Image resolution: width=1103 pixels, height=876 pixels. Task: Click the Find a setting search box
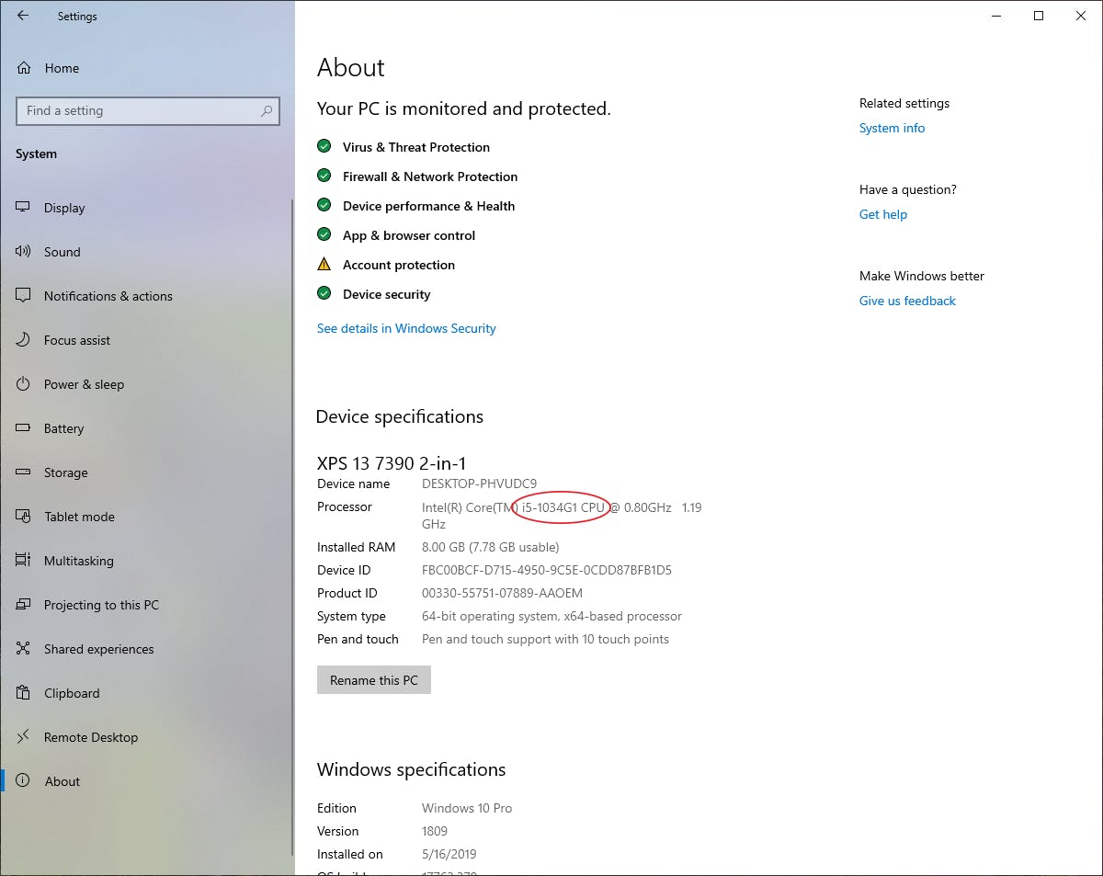click(148, 111)
